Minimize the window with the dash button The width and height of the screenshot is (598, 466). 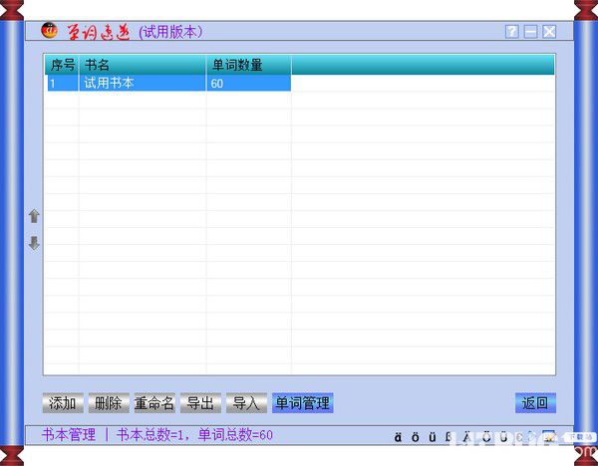point(530,32)
